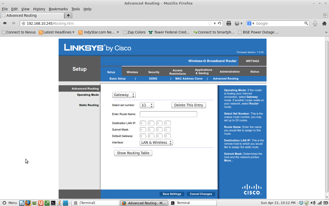Screen dimensions: 329x206
Task: Open the Administration tab
Action: pyautogui.click(x=230, y=72)
